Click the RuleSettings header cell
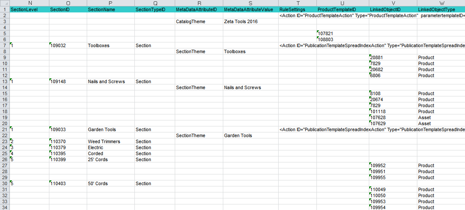 [x=298, y=9]
